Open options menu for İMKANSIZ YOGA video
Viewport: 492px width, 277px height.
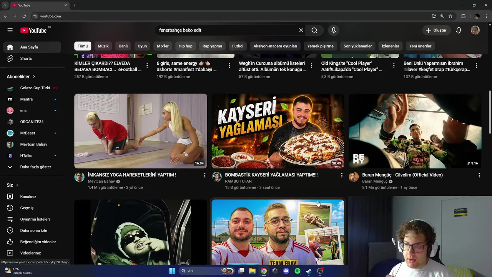click(204, 175)
